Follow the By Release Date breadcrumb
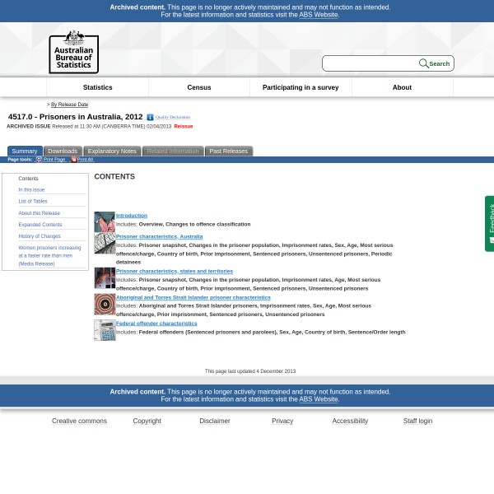This screenshot has width=494, height=494. (69, 105)
